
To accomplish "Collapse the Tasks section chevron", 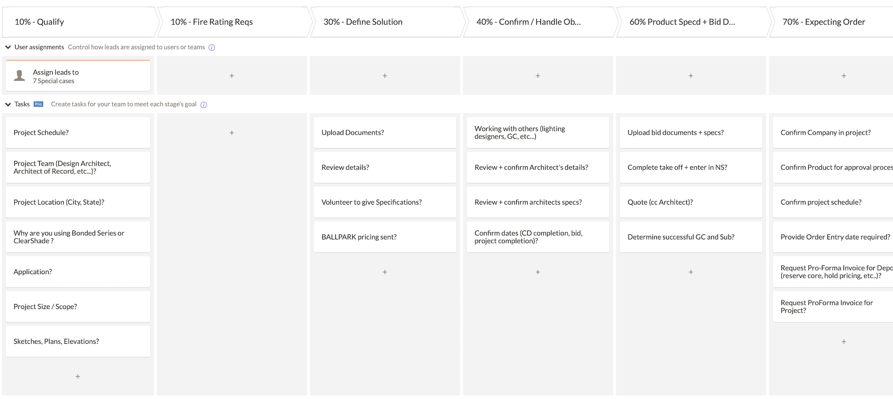I will (8, 104).
